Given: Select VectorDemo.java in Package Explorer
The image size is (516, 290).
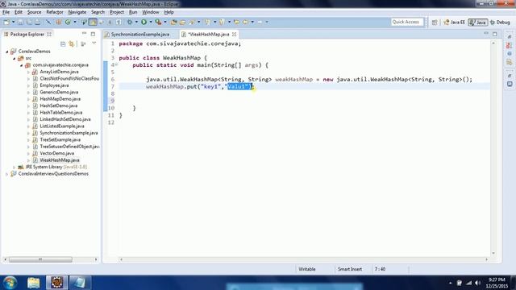Looking at the screenshot, I should [56, 153].
